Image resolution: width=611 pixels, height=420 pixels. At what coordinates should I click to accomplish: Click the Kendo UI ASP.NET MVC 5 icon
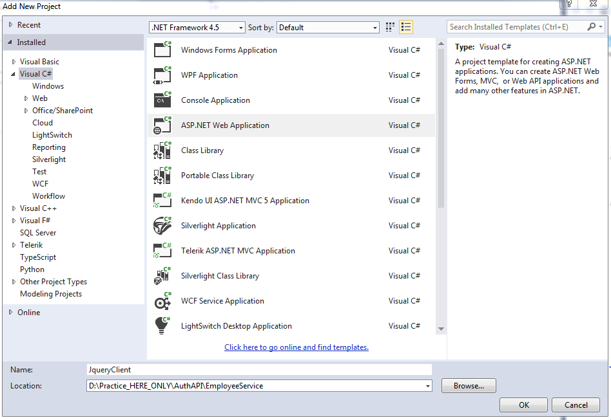point(162,200)
